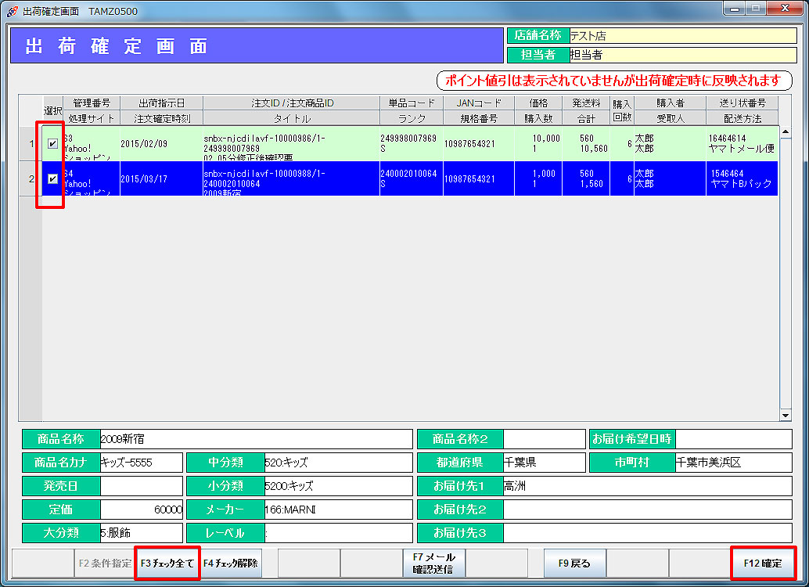Click the お届け先1 field showing 高洲
Image resolution: width=809 pixels, height=587 pixels.
(646, 486)
